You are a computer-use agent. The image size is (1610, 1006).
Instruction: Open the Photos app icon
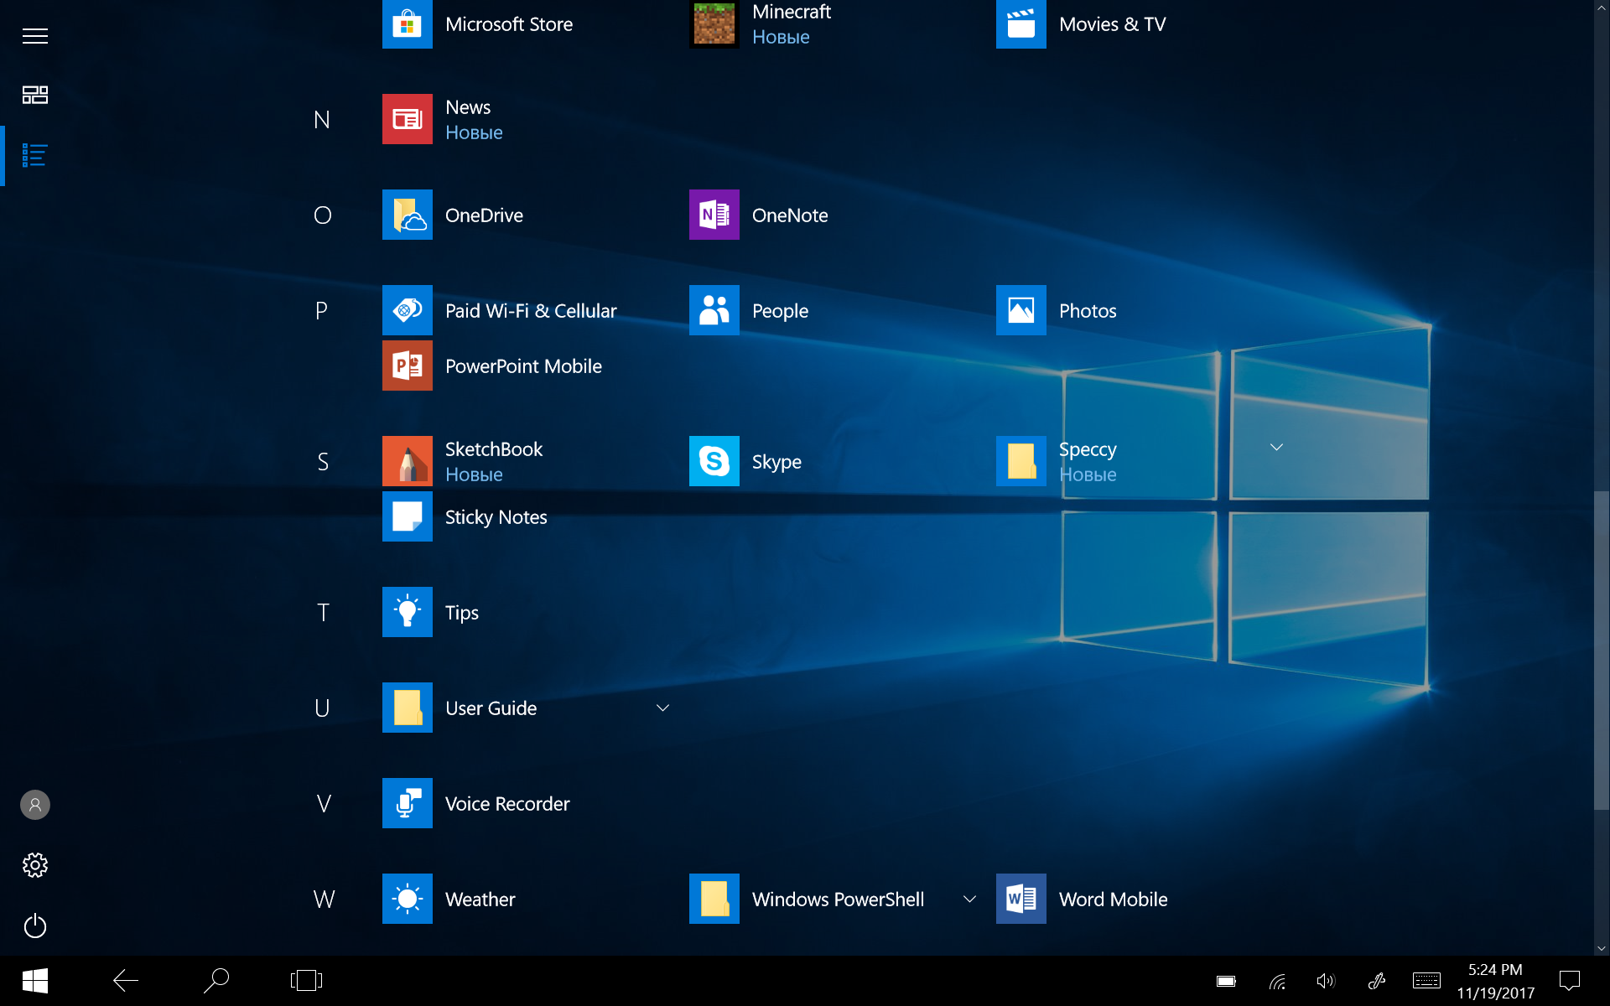[1021, 310]
